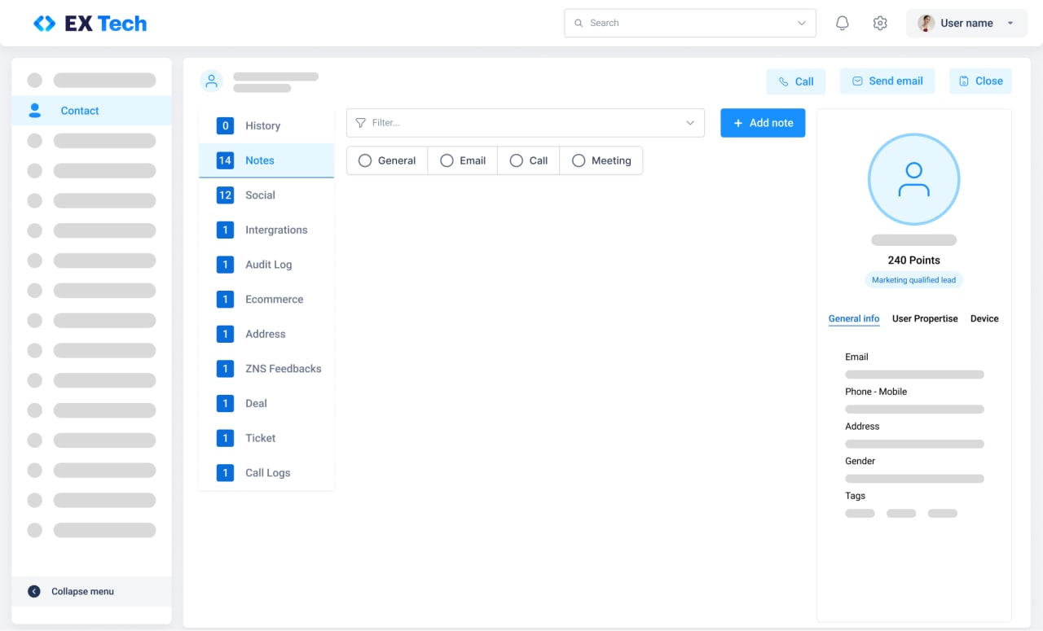Viewport: 1043px width, 631px height.
Task: Click the EX Tech logo
Action: pyautogui.click(x=90, y=24)
